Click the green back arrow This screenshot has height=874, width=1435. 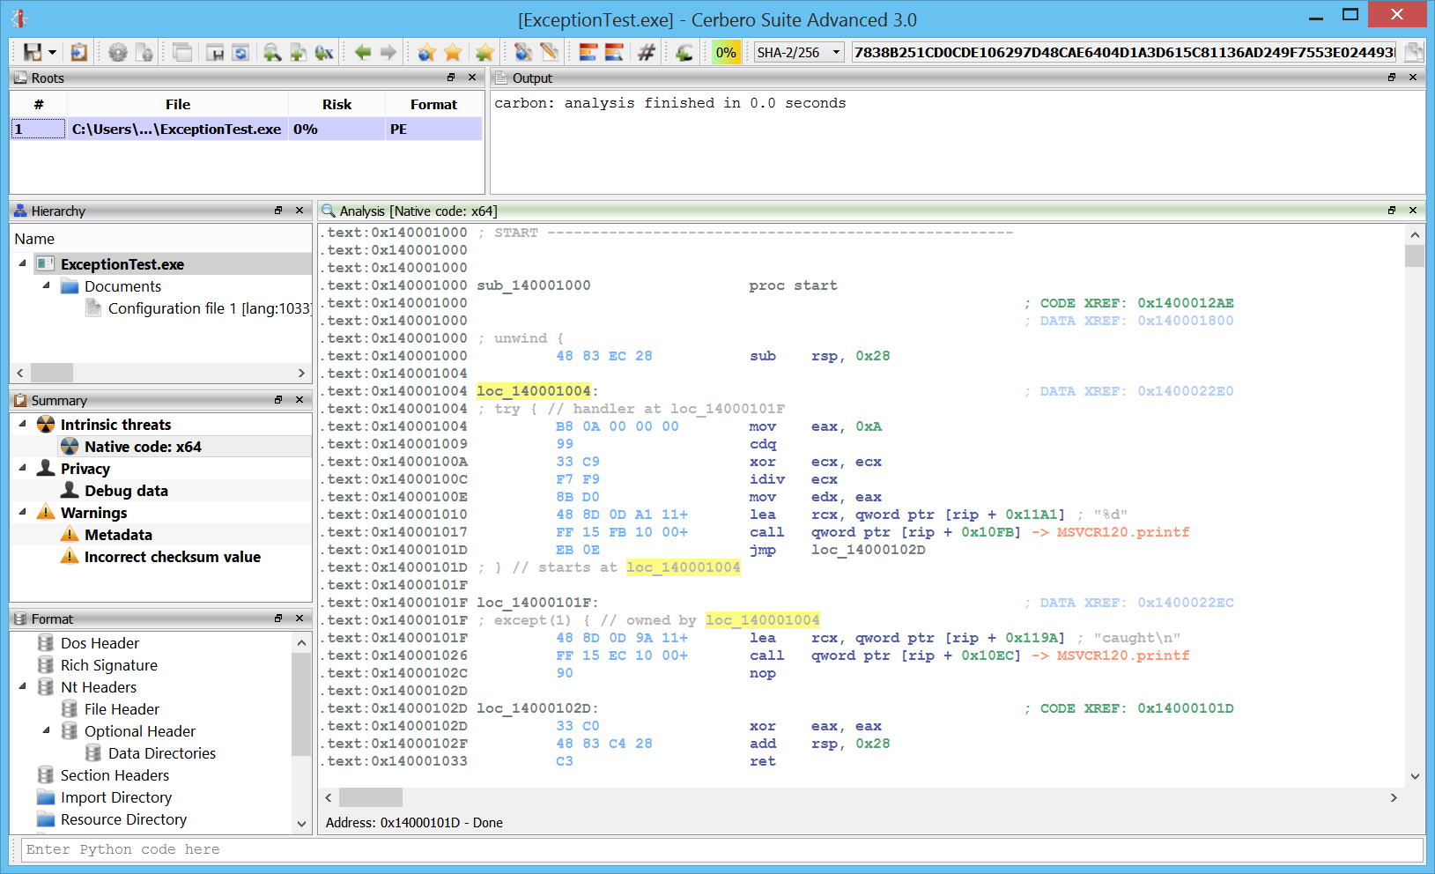(x=362, y=53)
